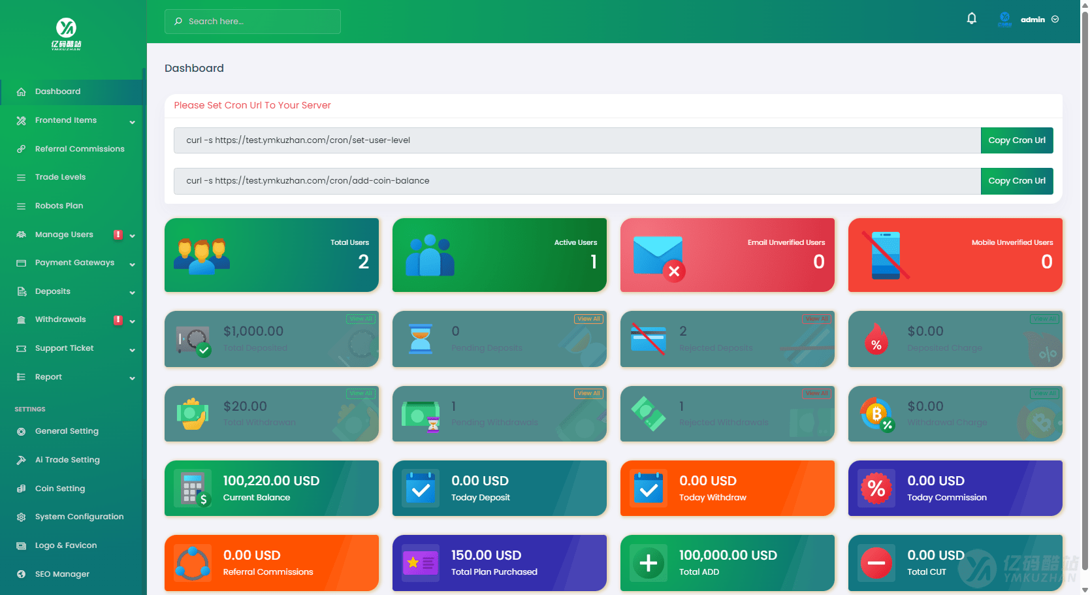Viewport: 1090px width, 595px height.
Task: Expand the Withdrawals sidebar section
Action: tap(61, 319)
